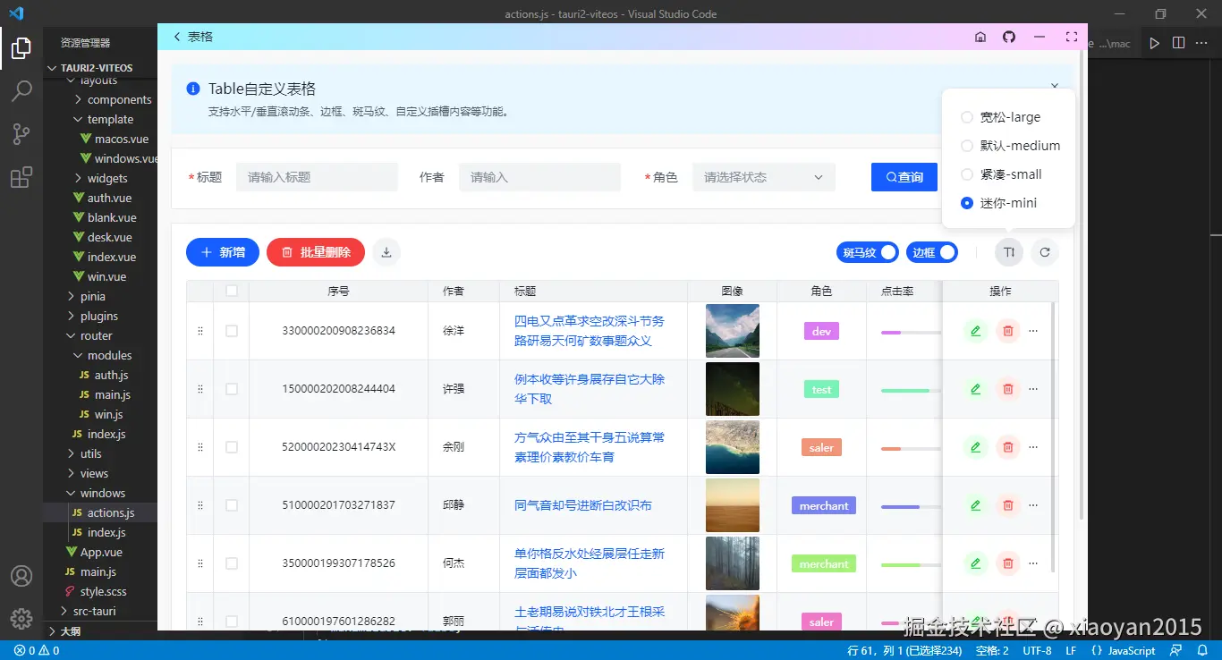This screenshot has height=660, width=1222.
Task: Open macos.vue in the file tree
Action: pyautogui.click(x=122, y=140)
